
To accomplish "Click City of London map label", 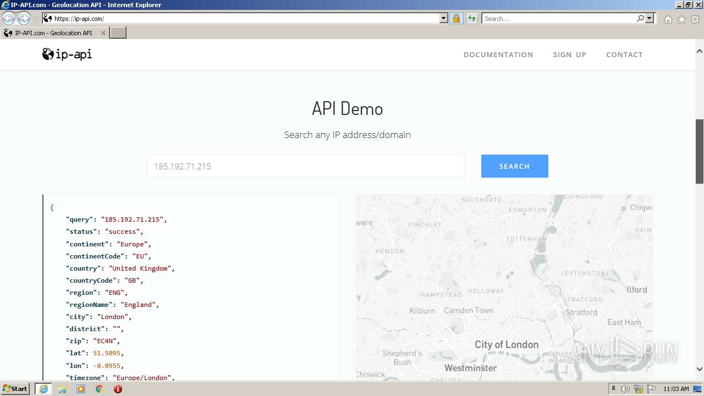I will 507,345.
